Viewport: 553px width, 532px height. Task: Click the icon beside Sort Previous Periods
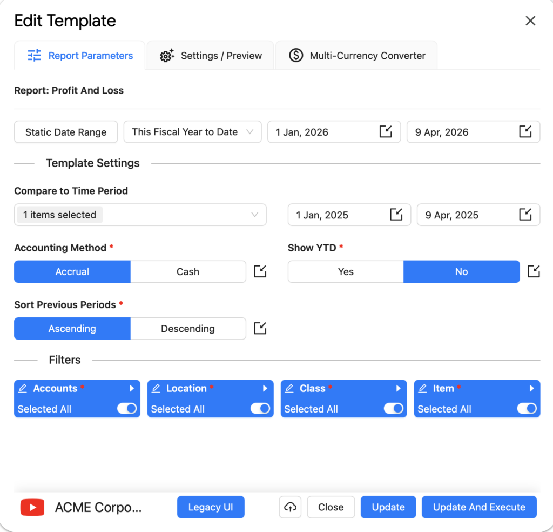click(x=260, y=328)
